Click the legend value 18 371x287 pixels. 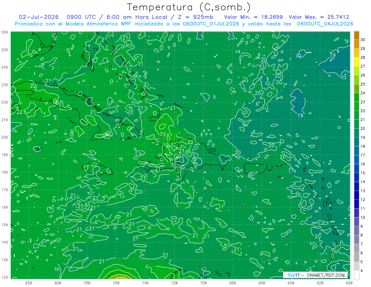(x=363, y=146)
